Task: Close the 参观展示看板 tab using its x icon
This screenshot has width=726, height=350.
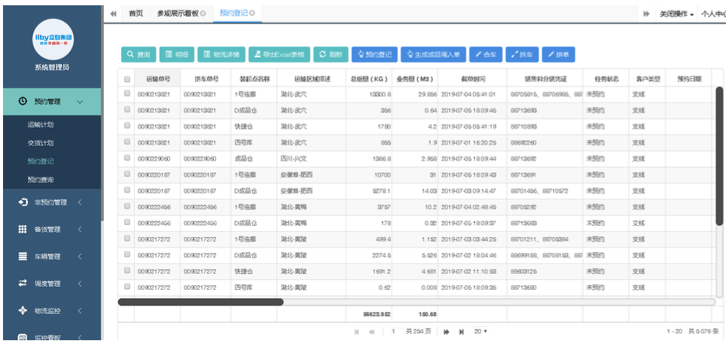Action: tap(204, 14)
